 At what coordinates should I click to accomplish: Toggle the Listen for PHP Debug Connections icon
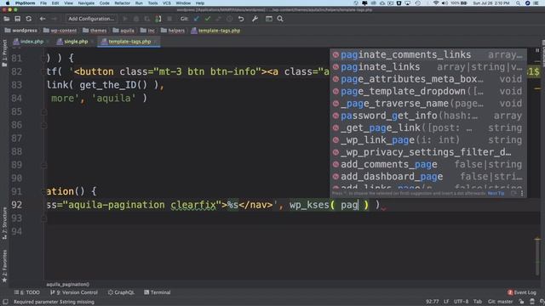point(158,19)
